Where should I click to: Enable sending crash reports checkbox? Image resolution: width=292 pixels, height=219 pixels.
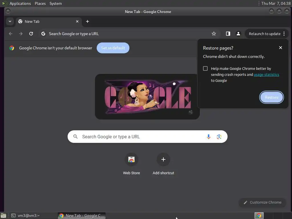(x=205, y=68)
